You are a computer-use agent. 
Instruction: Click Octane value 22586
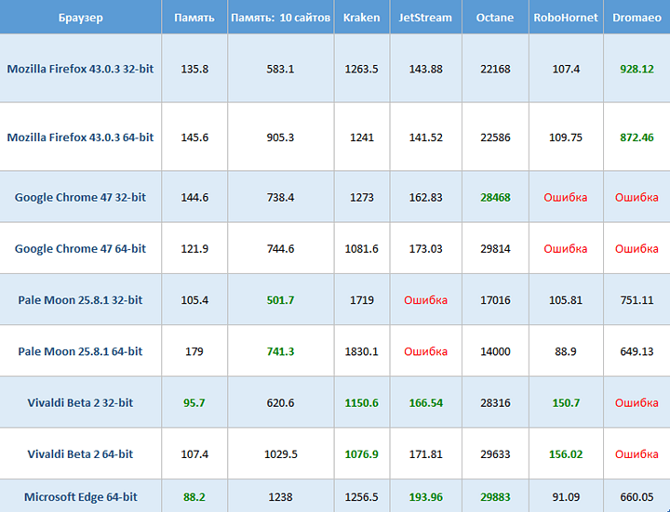pos(495,138)
